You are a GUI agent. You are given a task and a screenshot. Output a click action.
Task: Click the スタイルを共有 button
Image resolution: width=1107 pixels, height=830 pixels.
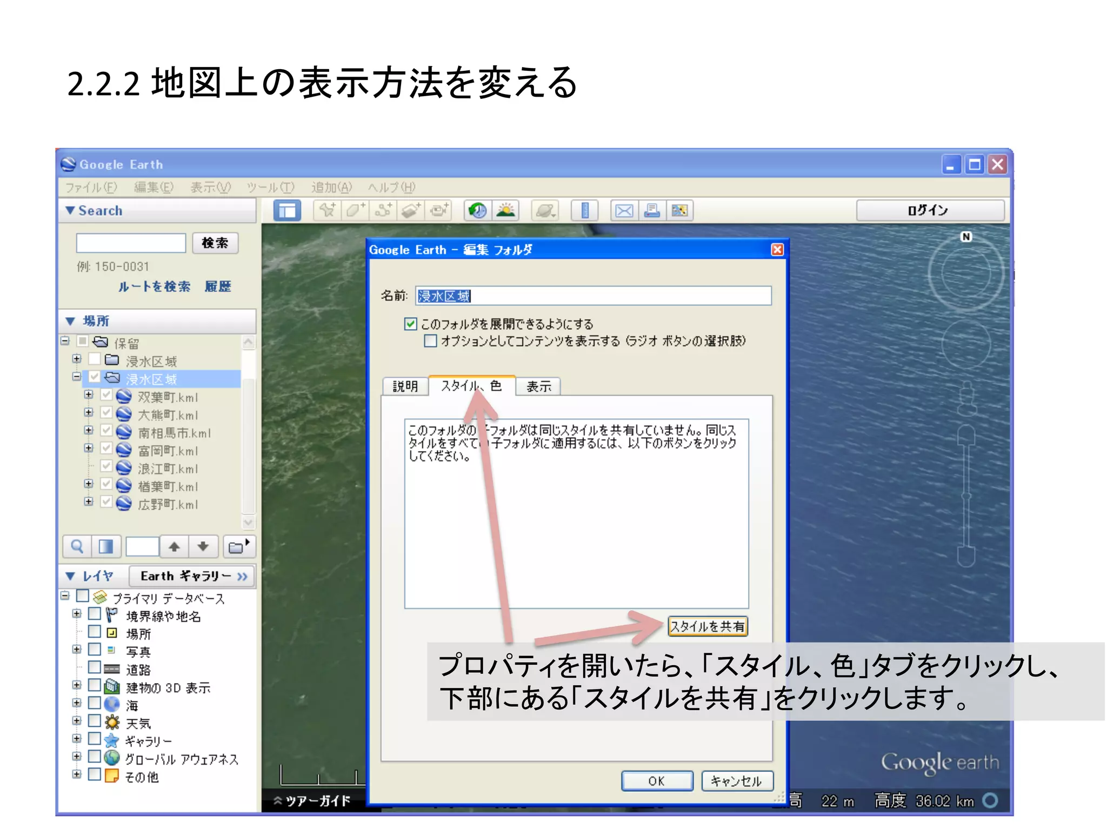coord(708,626)
